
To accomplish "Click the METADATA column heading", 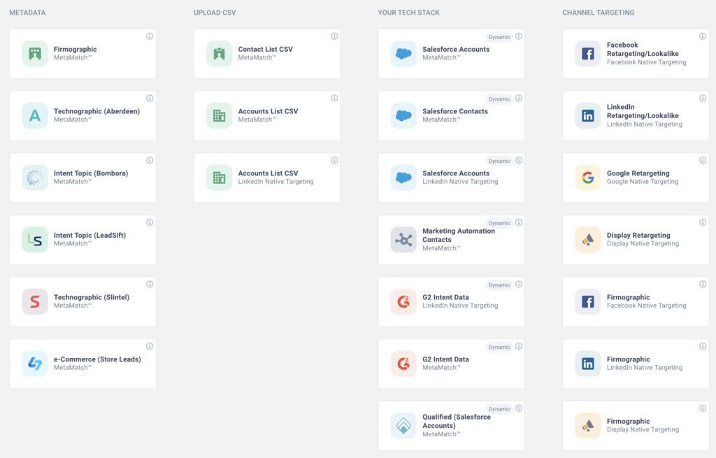I will 27,13.
